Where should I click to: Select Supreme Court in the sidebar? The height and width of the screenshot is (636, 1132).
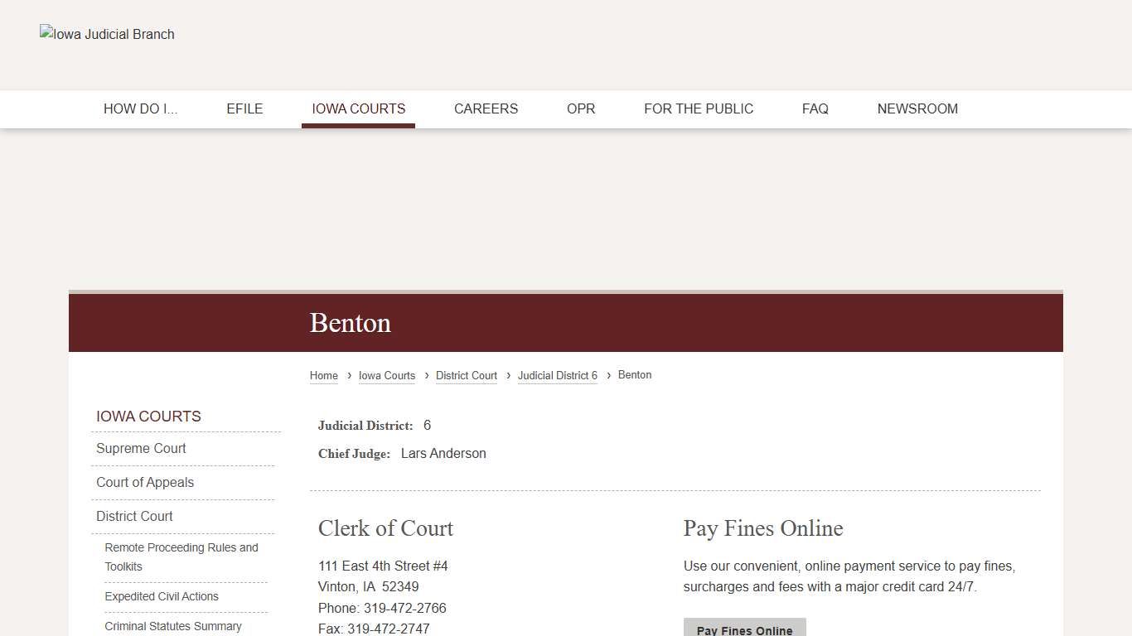pos(141,448)
